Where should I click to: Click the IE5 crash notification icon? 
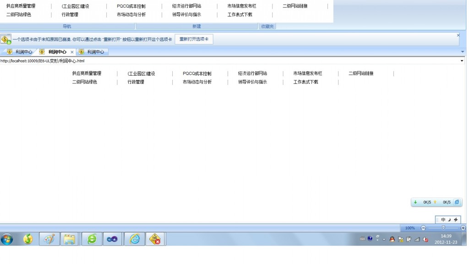tap(5, 39)
